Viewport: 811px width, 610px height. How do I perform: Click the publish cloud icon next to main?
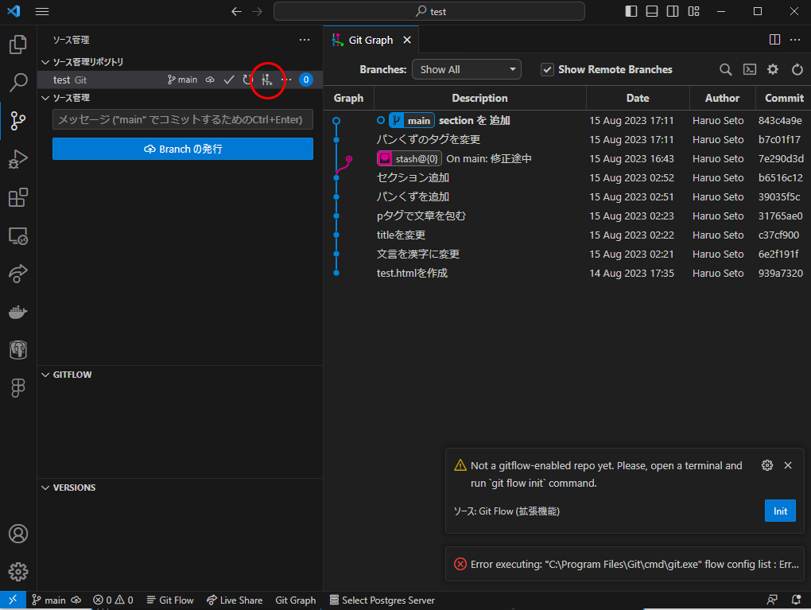[210, 80]
